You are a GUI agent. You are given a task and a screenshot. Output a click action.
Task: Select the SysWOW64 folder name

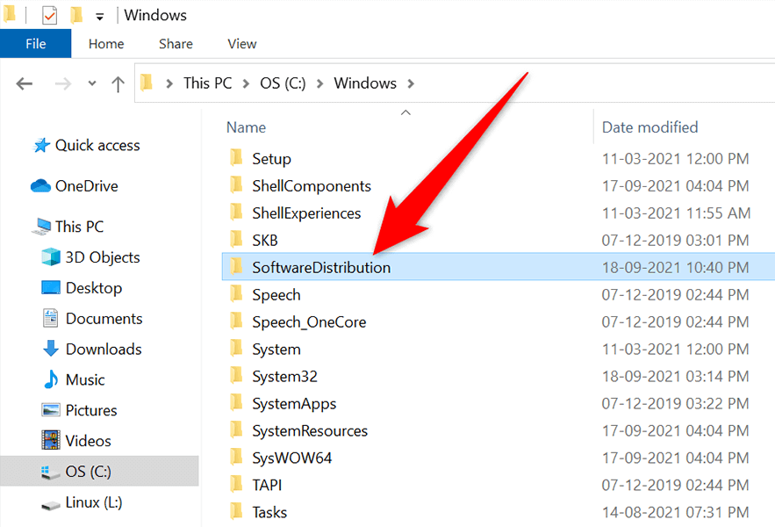click(x=291, y=458)
